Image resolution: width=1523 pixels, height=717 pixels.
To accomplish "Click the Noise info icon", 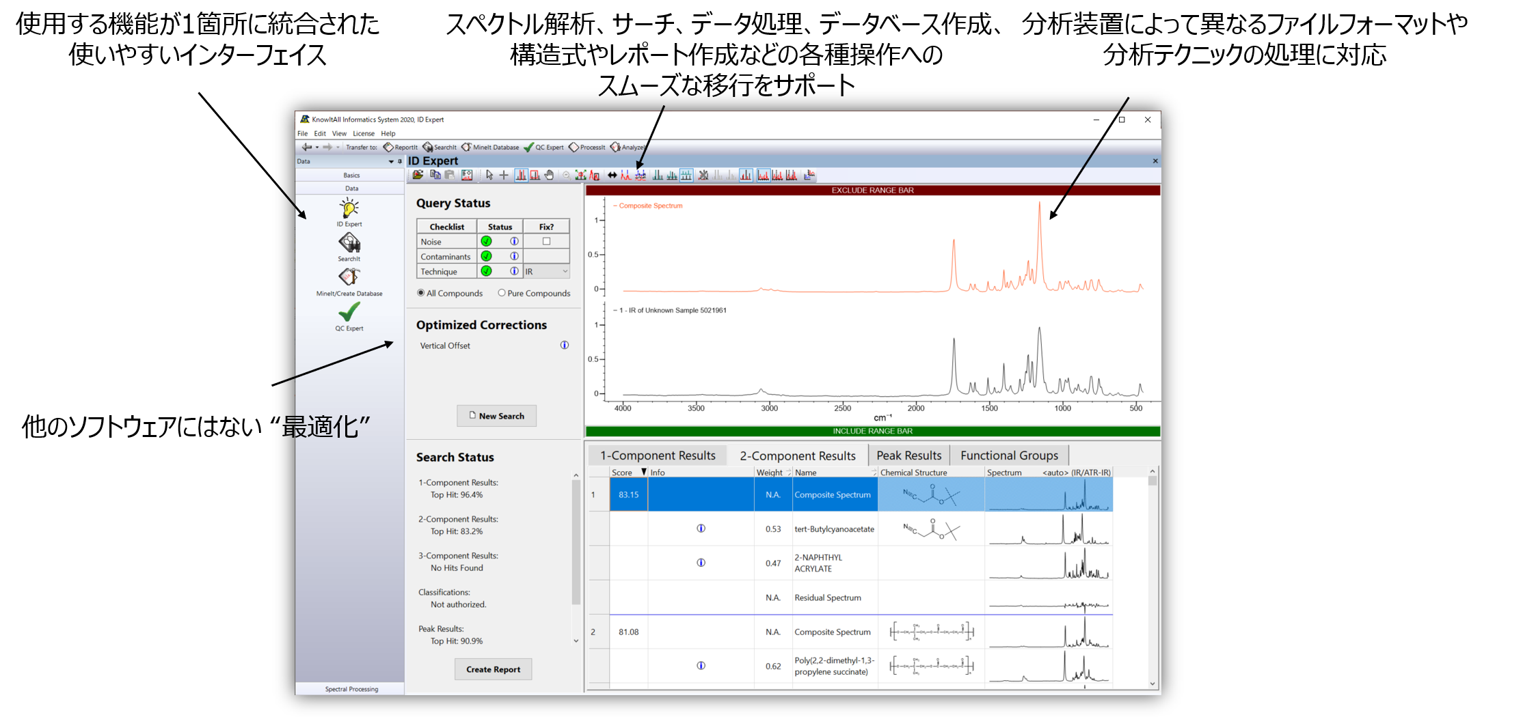I will tap(514, 241).
